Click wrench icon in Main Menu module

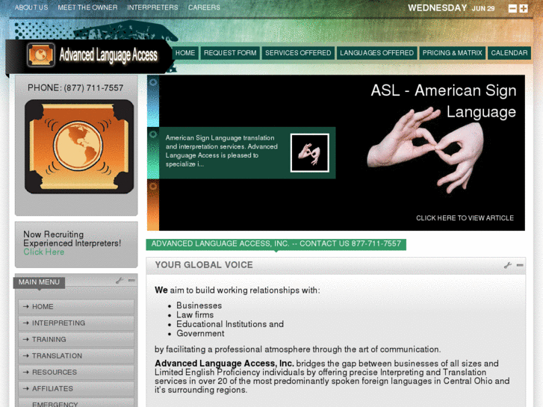(120, 281)
